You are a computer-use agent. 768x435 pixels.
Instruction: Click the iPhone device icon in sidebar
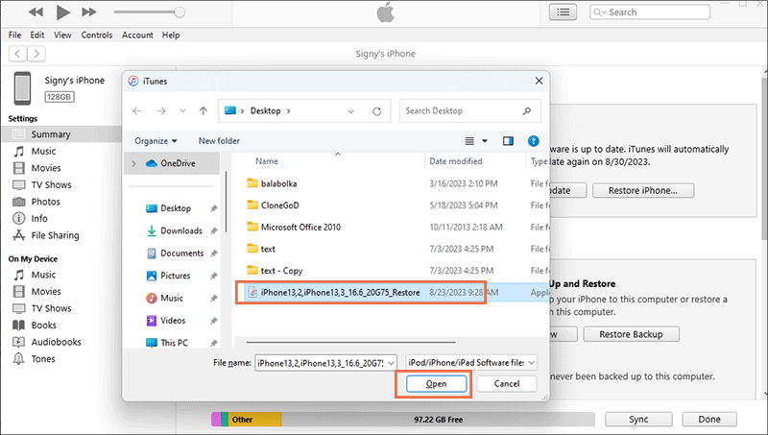pos(22,88)
